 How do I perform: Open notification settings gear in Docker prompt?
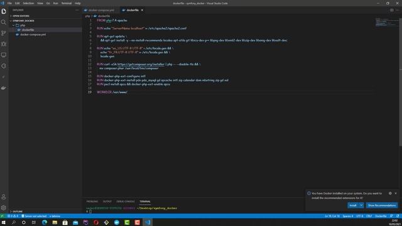(x=390, y=193)
